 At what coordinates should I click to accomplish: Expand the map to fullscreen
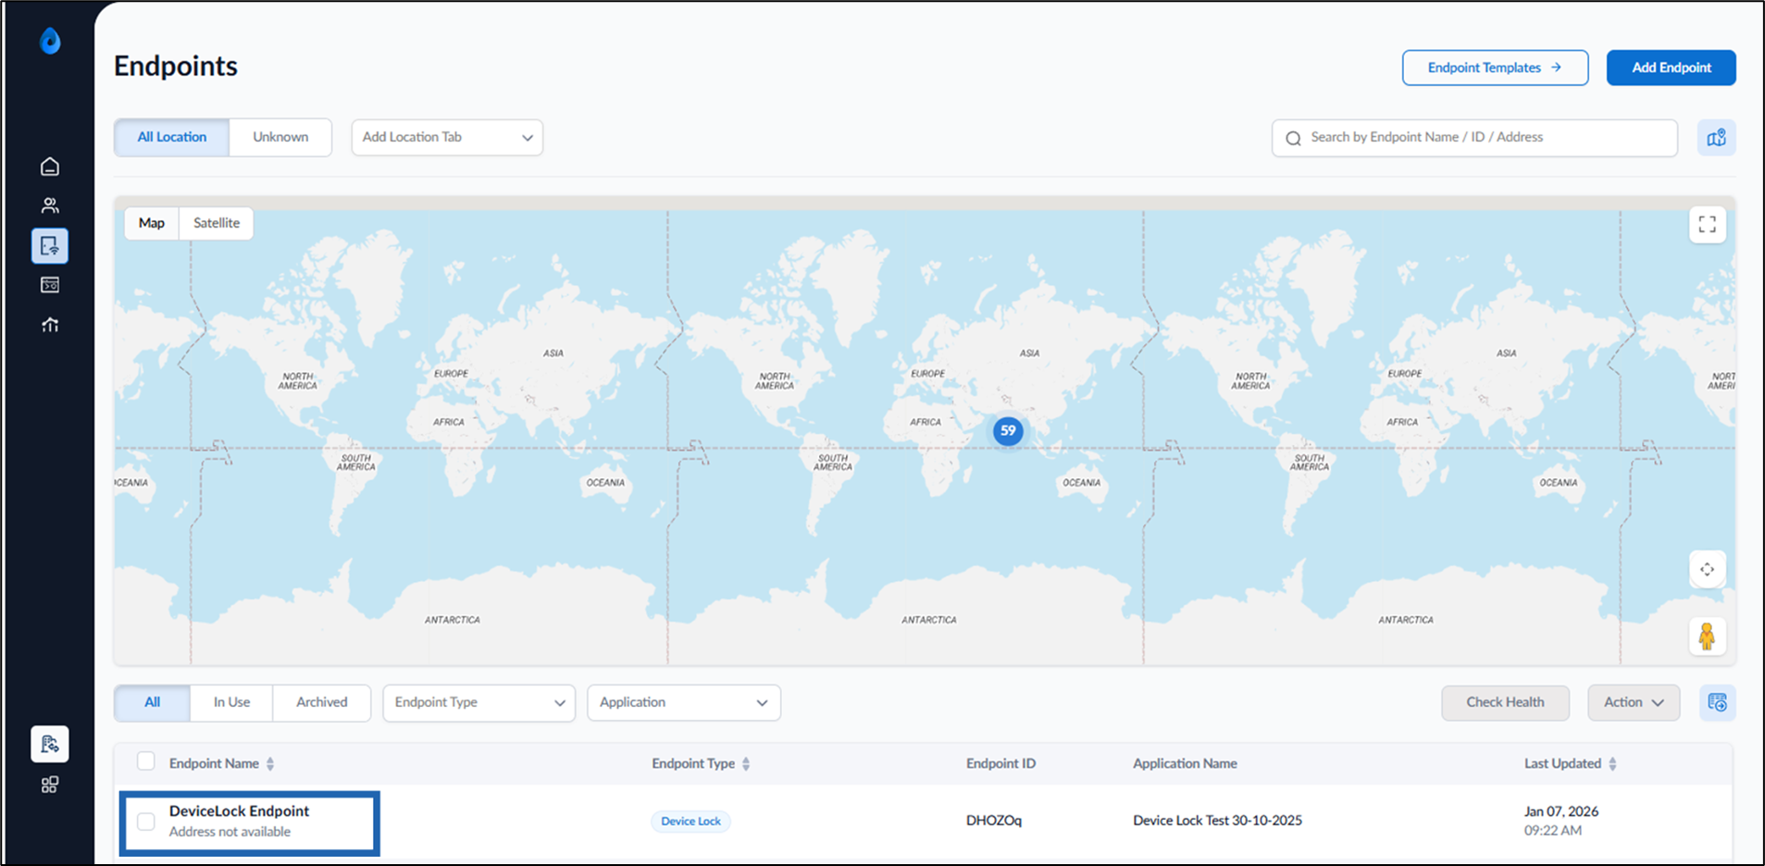tap(1707, 225)
